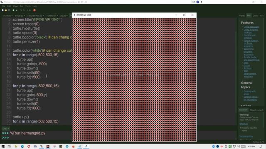Launch Edge browser from taskbar
266x149 pixels.
[x=22, y=147]
